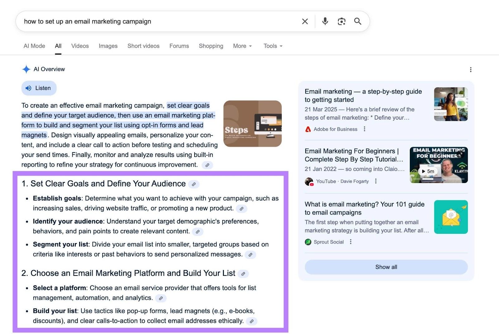Switch to the Shopping tab
499x334 pixels.
click(x=211, y=46)
